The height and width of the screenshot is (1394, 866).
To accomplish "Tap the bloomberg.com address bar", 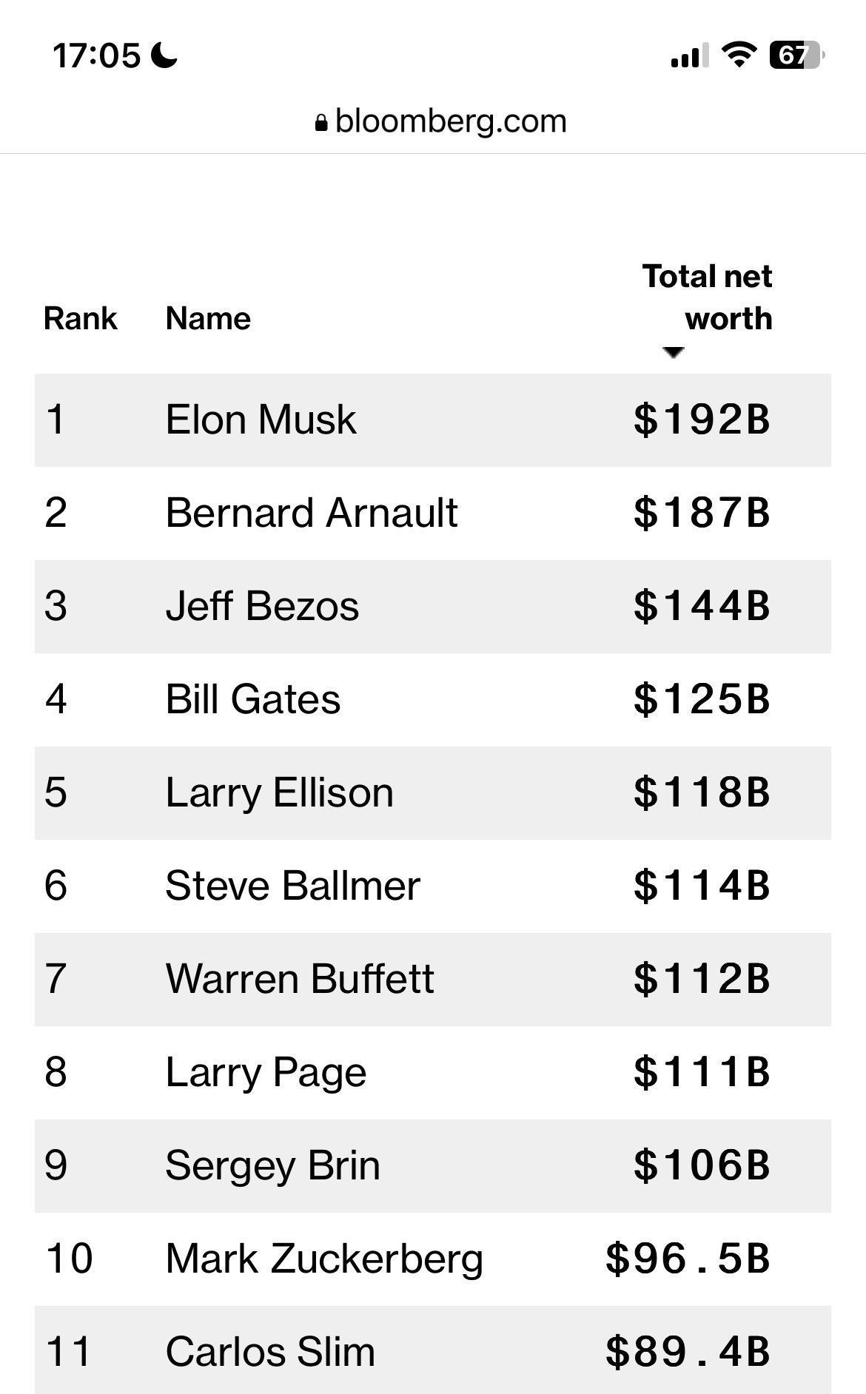I will coord(441,121).
